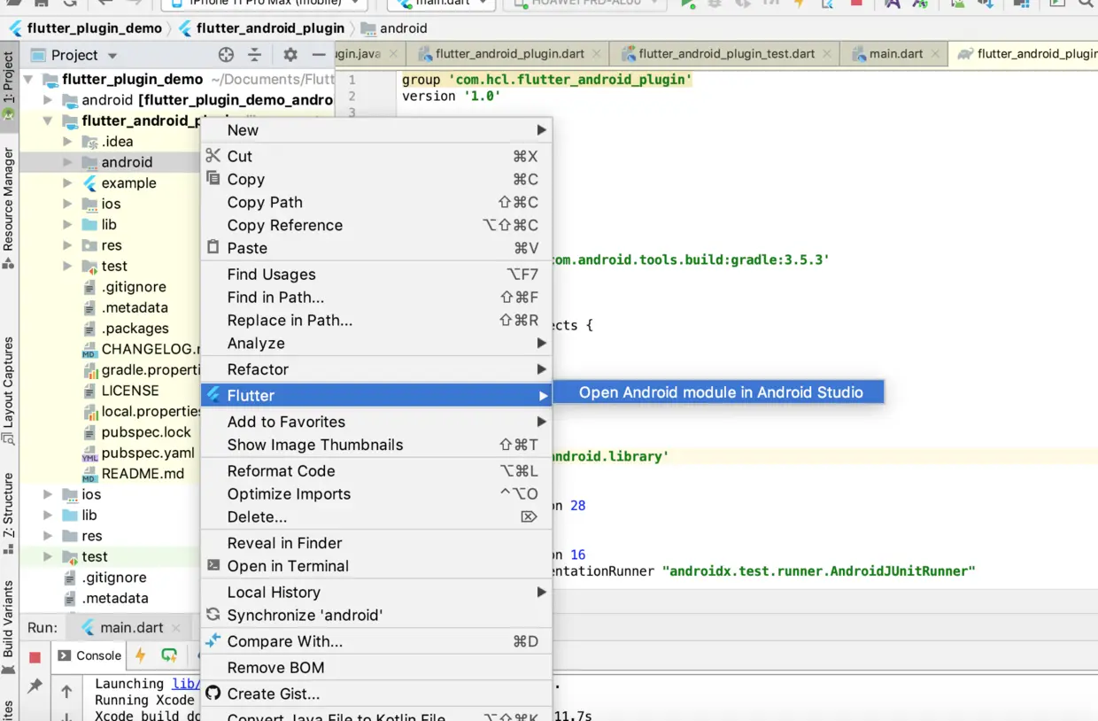1098x721 pixels.
Task: Open the New submenu
Action: click(376, 130)
